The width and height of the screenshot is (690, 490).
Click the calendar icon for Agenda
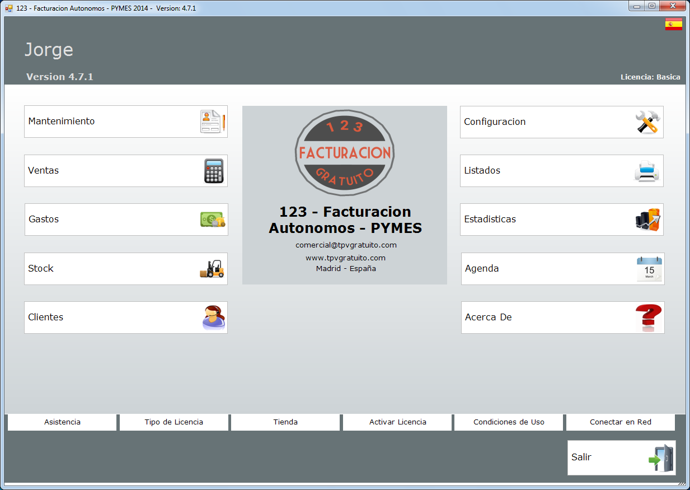649,269
